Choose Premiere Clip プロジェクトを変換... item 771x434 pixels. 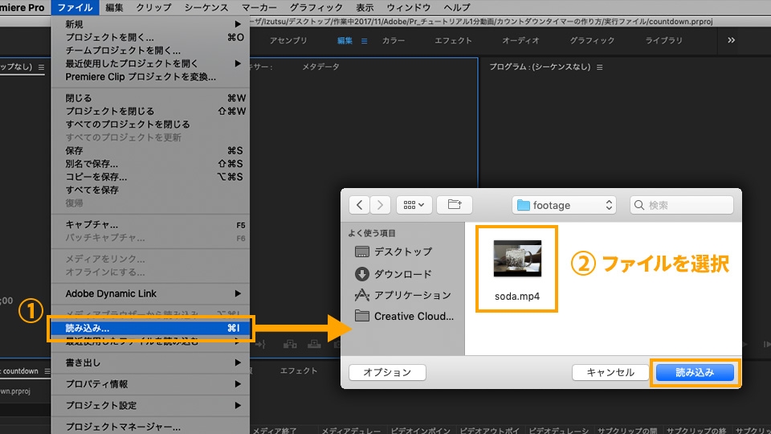click(150, 77)
